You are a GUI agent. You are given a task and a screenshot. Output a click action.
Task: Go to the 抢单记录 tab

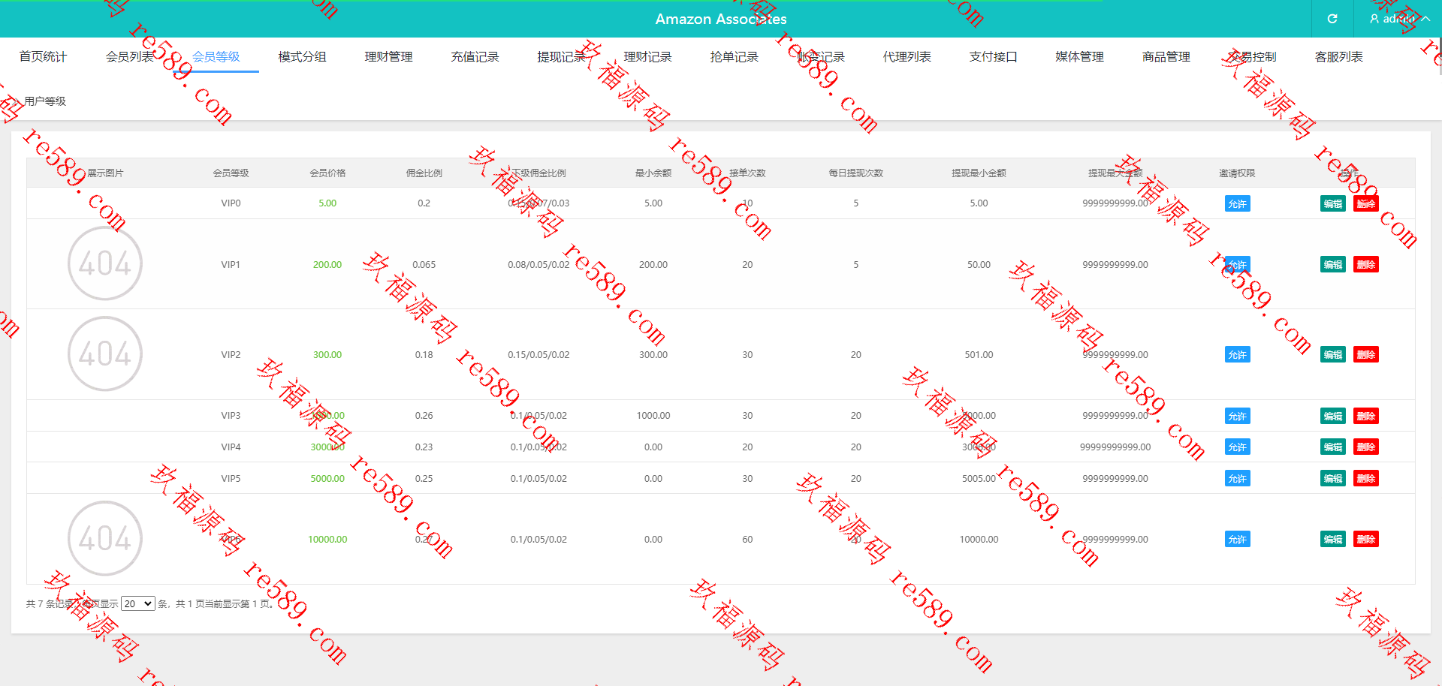tap(734, 56)
